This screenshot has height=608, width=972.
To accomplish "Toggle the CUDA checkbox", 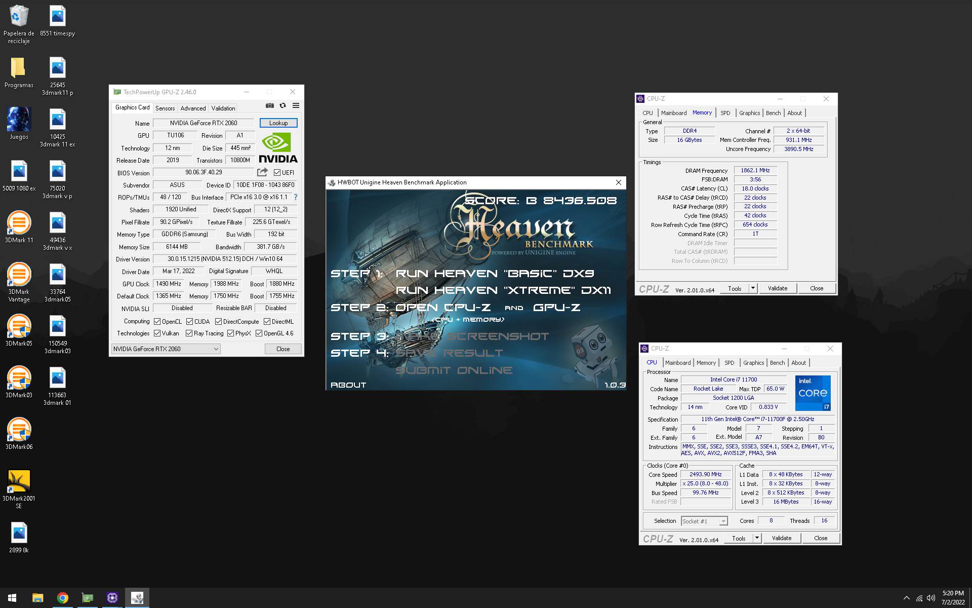I will coord(189,321).
